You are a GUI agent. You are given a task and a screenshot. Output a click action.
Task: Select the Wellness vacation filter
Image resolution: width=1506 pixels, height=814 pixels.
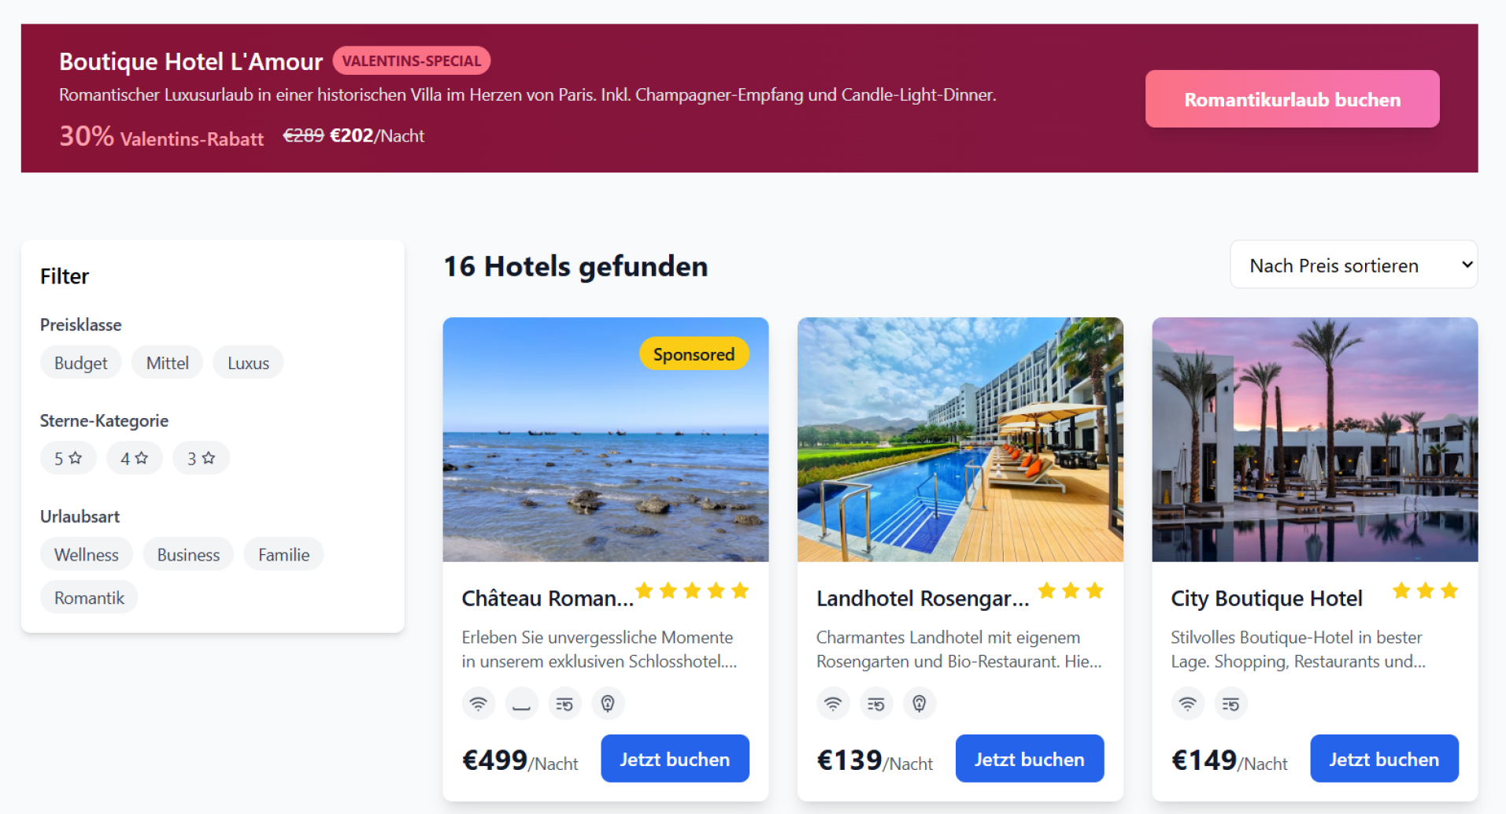point(87,555)
